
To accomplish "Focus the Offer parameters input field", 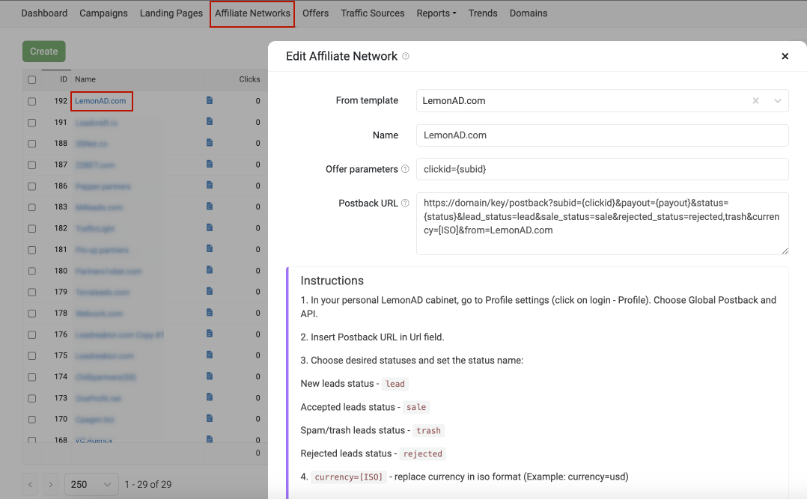I will point(602,169).
